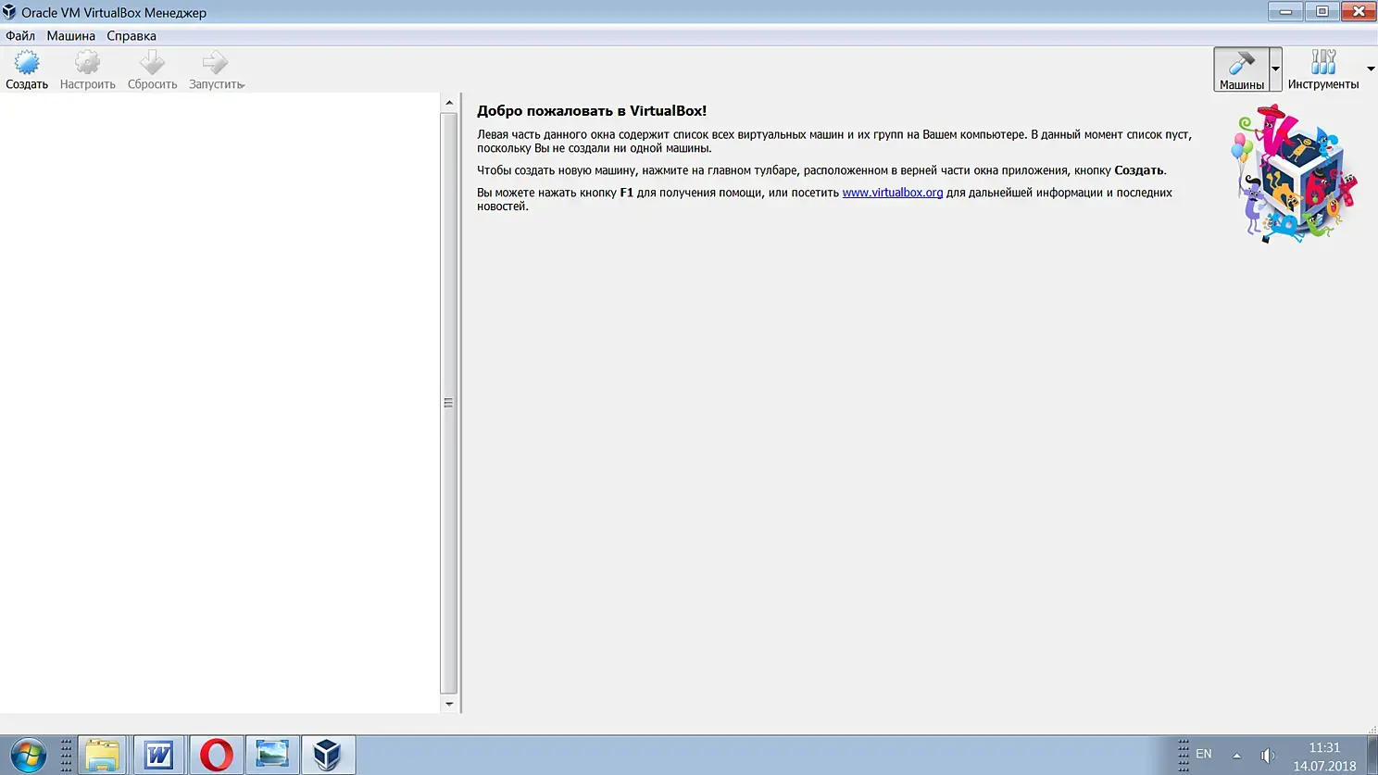Click the EN language indicator in tray
The image size is (1378, 775).
[x=1204, y=754]
